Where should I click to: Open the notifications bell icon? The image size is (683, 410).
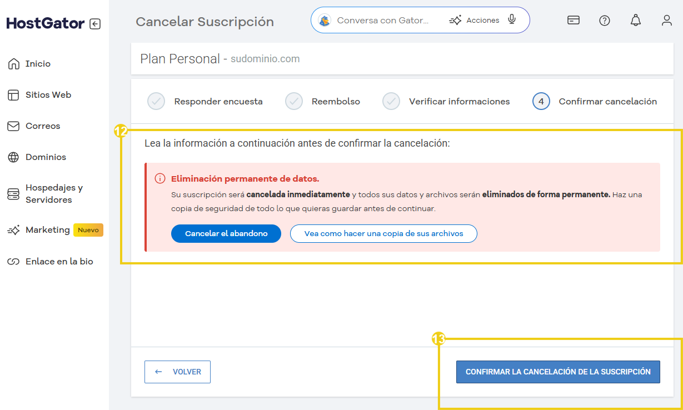635,20
